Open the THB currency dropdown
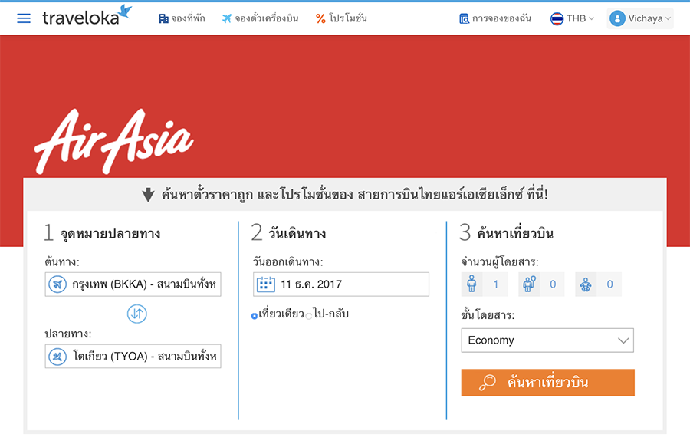This screenshot has height=444, width=690. click(x=572, y=18)
